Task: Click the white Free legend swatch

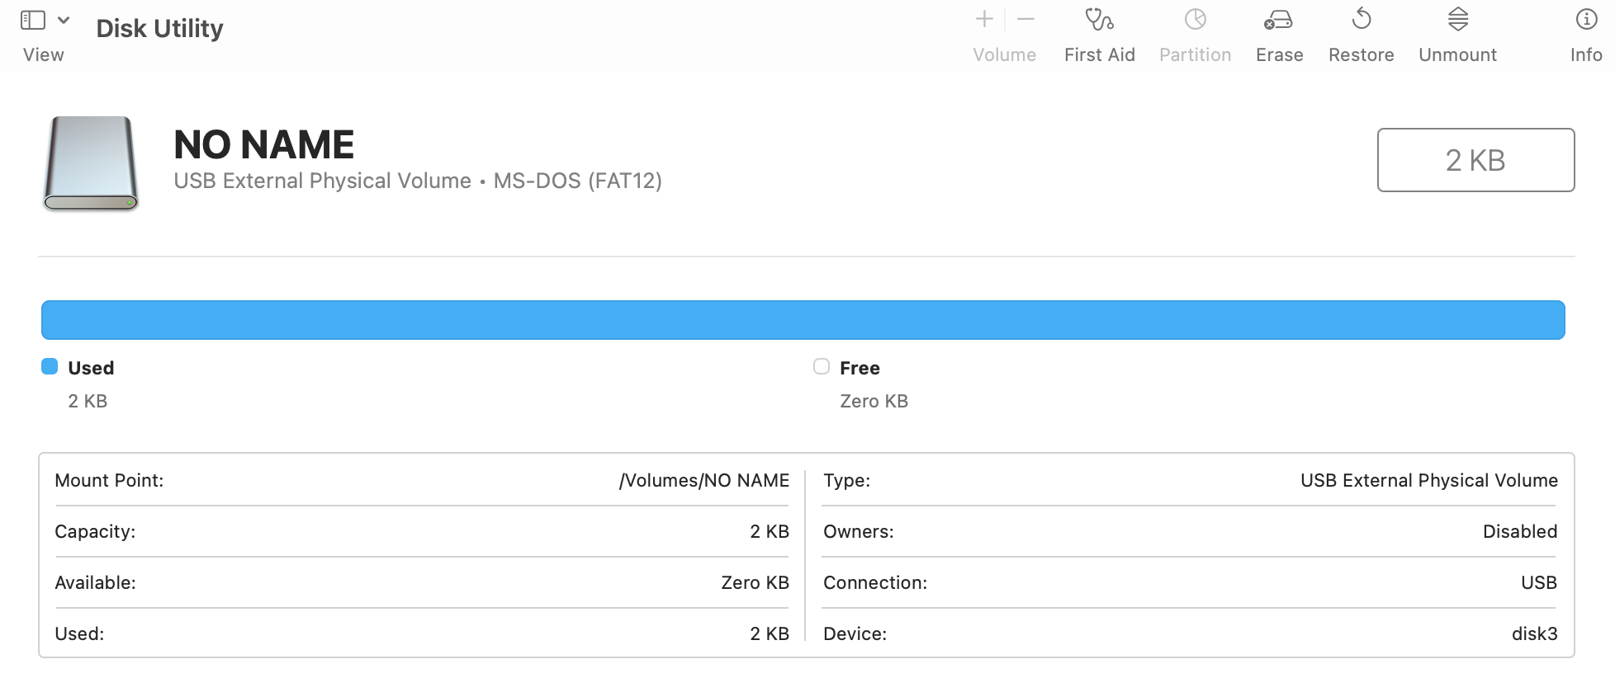Action: point(821,367)
